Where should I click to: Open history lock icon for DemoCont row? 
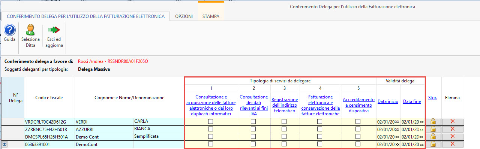tap(433, 144)
